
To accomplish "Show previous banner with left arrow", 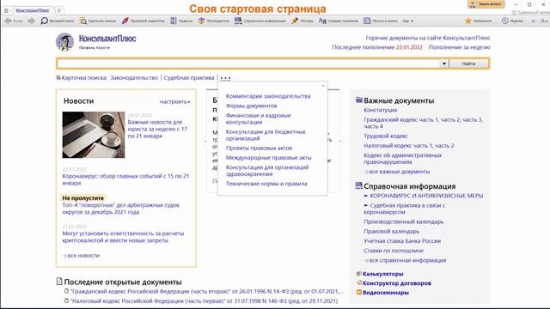I will point(205,141).
